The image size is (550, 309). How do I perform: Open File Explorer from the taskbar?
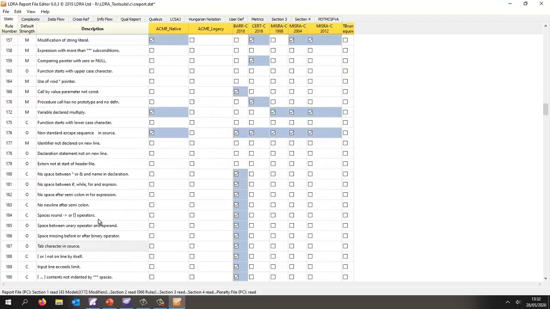point(59,302)
